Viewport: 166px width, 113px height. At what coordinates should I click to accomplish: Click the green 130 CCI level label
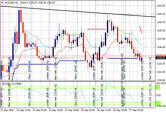(158, 86)
